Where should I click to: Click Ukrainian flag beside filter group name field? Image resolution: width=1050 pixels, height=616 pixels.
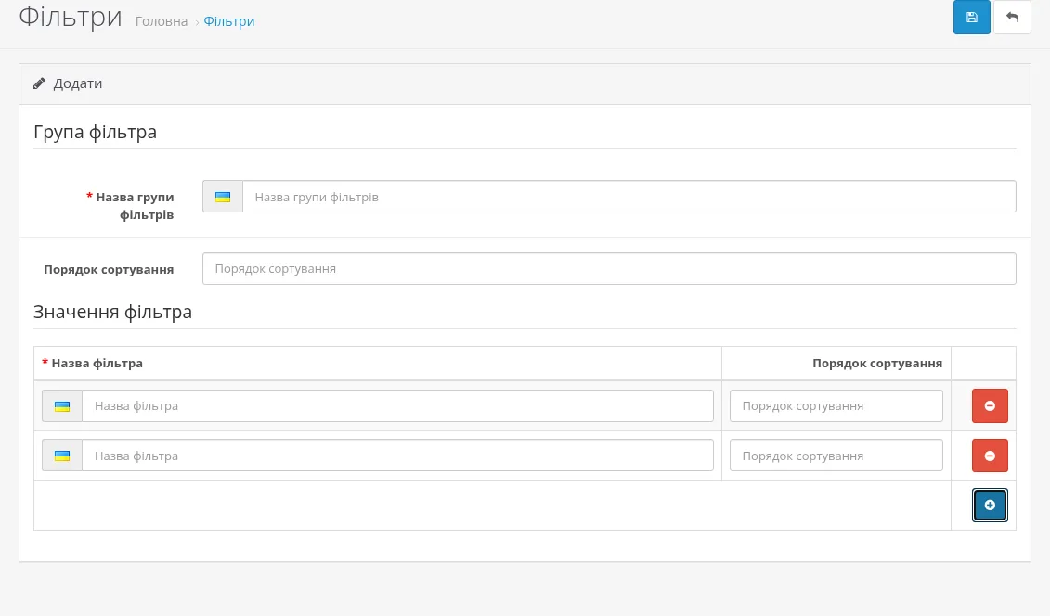pos(223,197)
